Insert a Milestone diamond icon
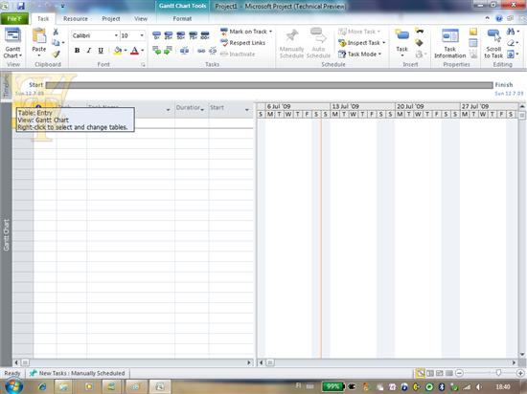 419,43
